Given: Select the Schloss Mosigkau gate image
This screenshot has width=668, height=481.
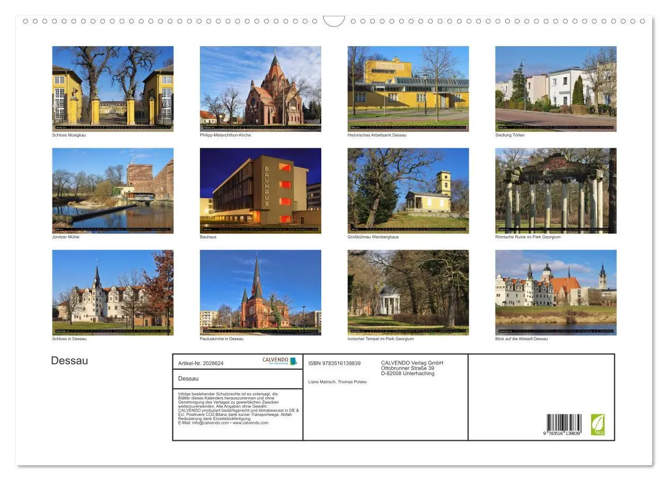Looking at the screenshot, I should point(113,88).
